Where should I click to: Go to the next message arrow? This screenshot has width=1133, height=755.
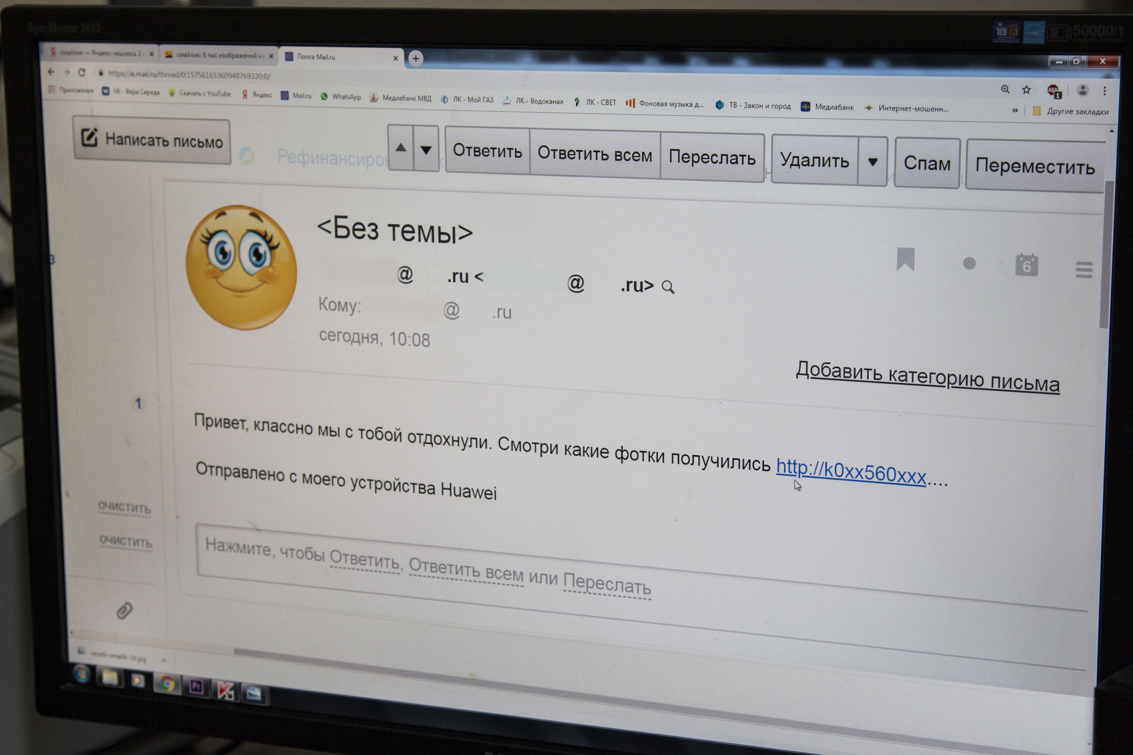[426, 149]
